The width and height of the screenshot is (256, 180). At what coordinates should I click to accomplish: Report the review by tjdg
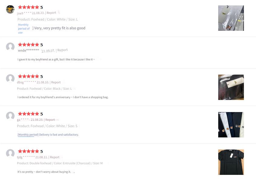pyautogui.click(x=54, y=157)
